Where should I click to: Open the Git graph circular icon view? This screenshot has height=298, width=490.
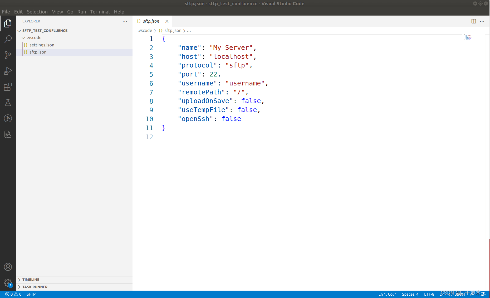(8, 118)
